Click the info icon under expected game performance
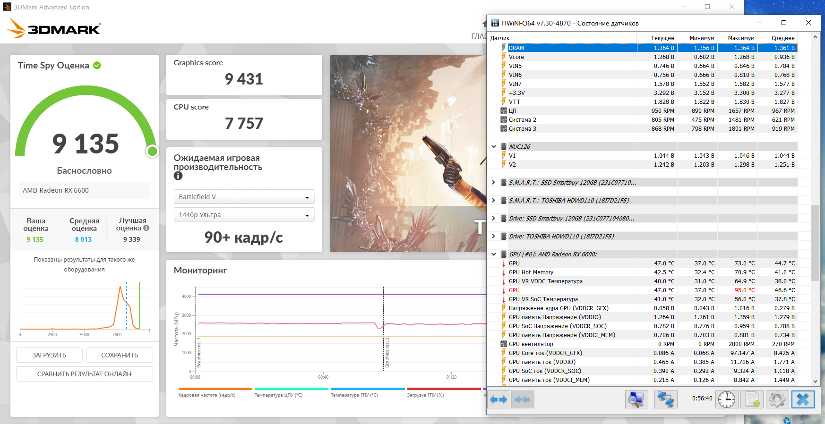 pos(178,176)
